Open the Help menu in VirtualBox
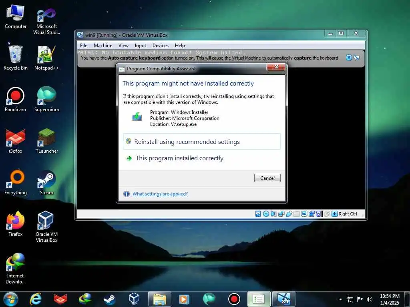The height and width of the screenshot is (307, 410). (180, 46)
